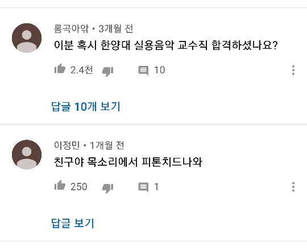Like the comment by 롬곡아왁
The image size is (307, 251).
tap(60, 69)
